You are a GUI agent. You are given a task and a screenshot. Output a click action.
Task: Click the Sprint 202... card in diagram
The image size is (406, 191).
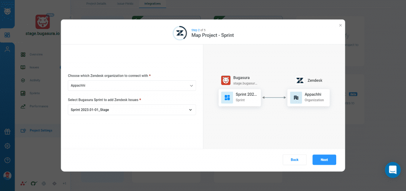tap(239, 98)
